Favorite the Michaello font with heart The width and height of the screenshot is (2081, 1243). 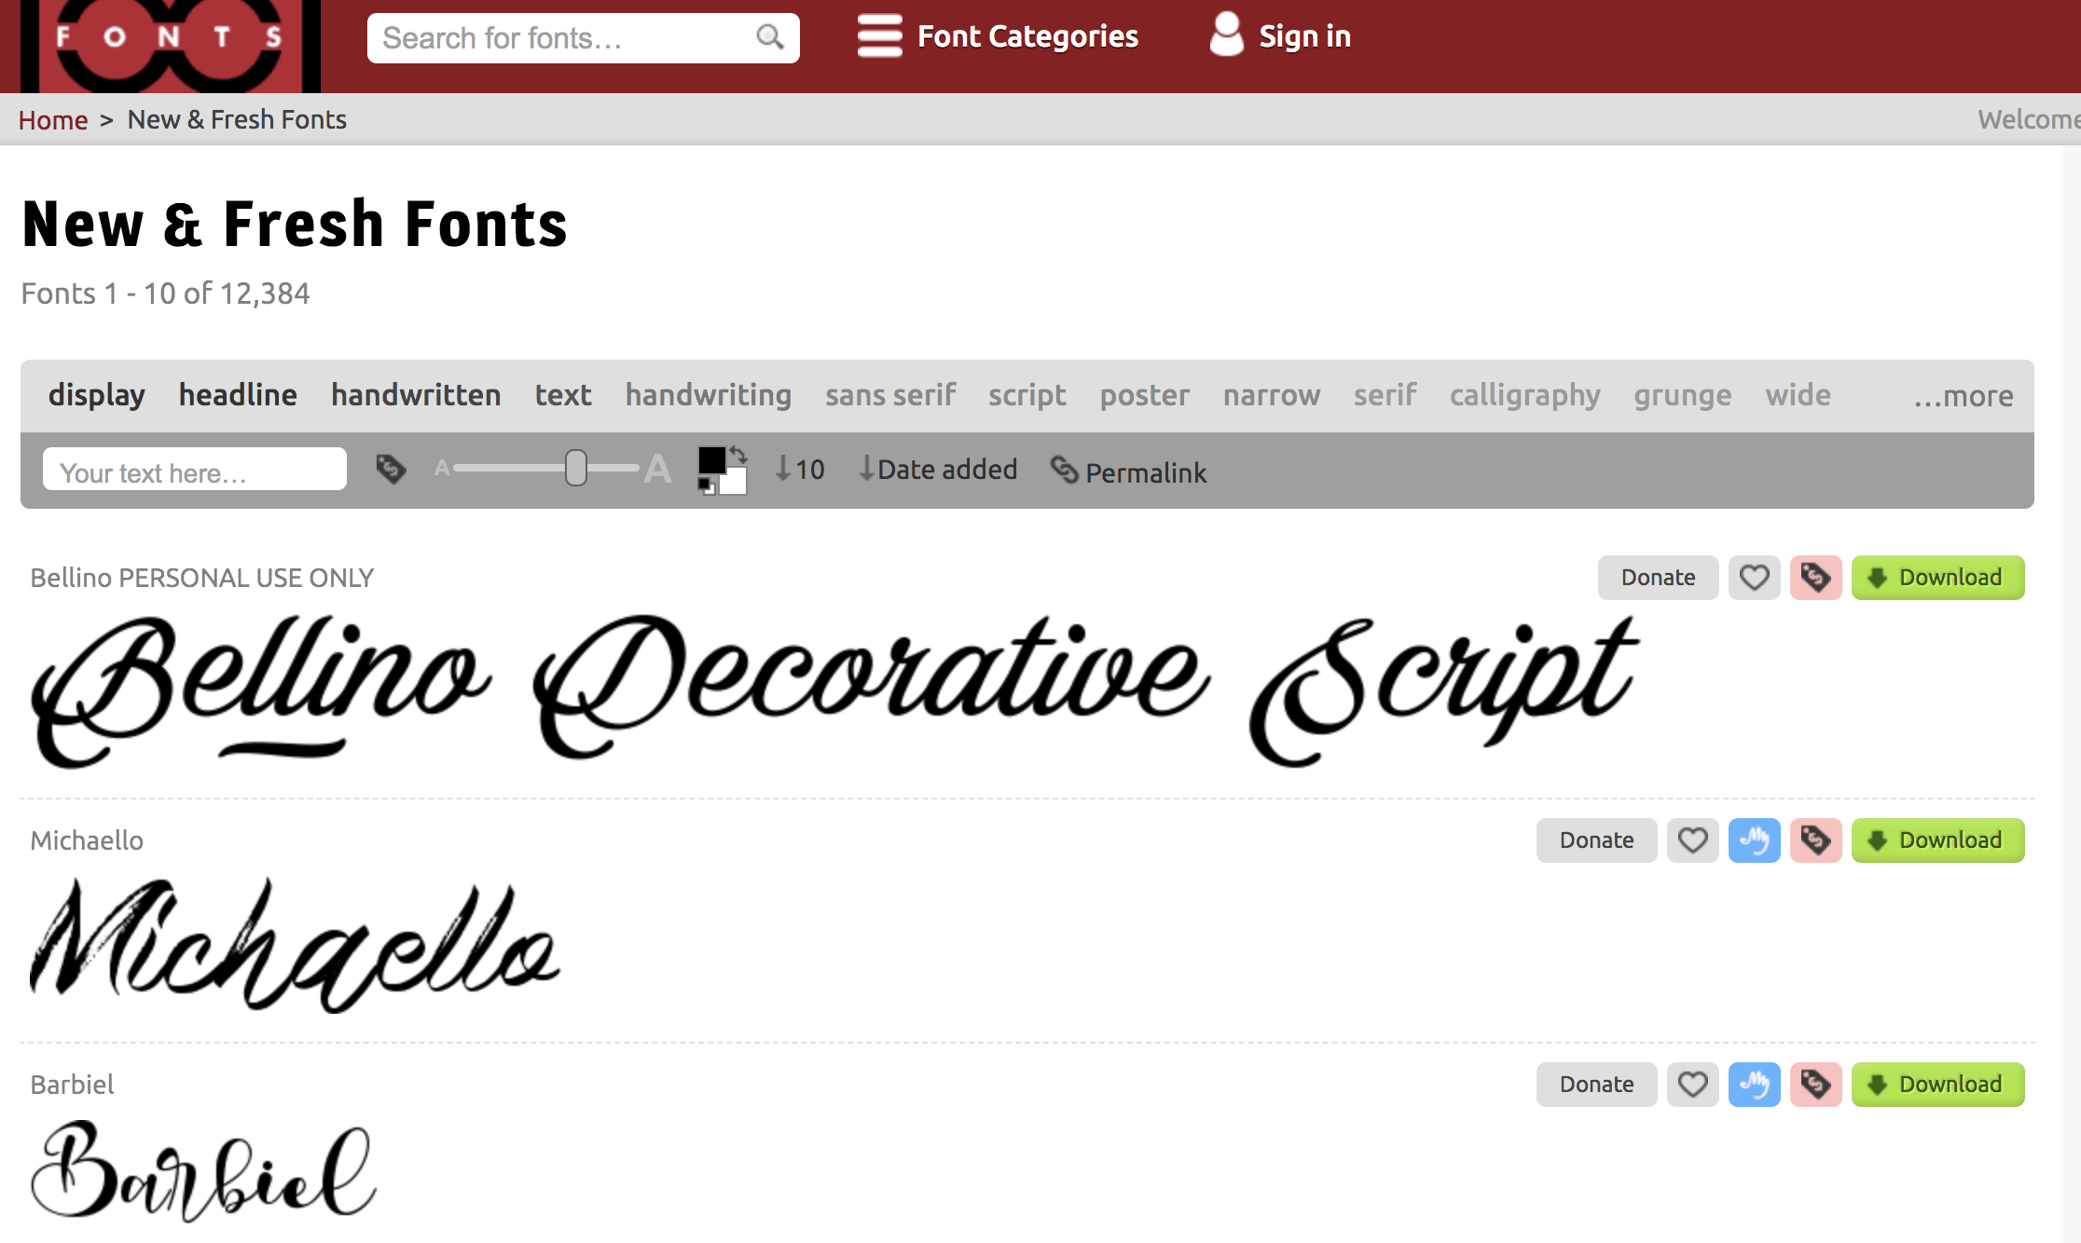pos(1692,840)
